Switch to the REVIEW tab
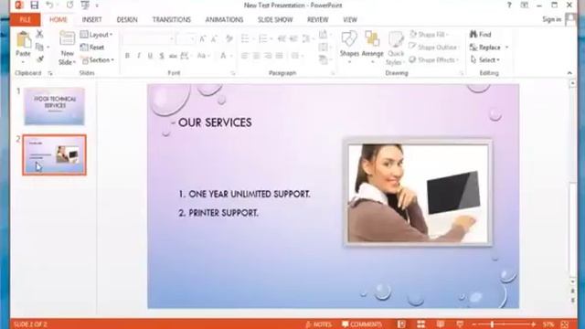The width and height of the screenshot is (585, 329). [x=317, y=19]
